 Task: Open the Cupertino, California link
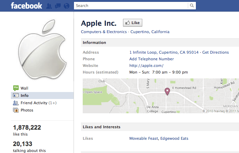150,32
